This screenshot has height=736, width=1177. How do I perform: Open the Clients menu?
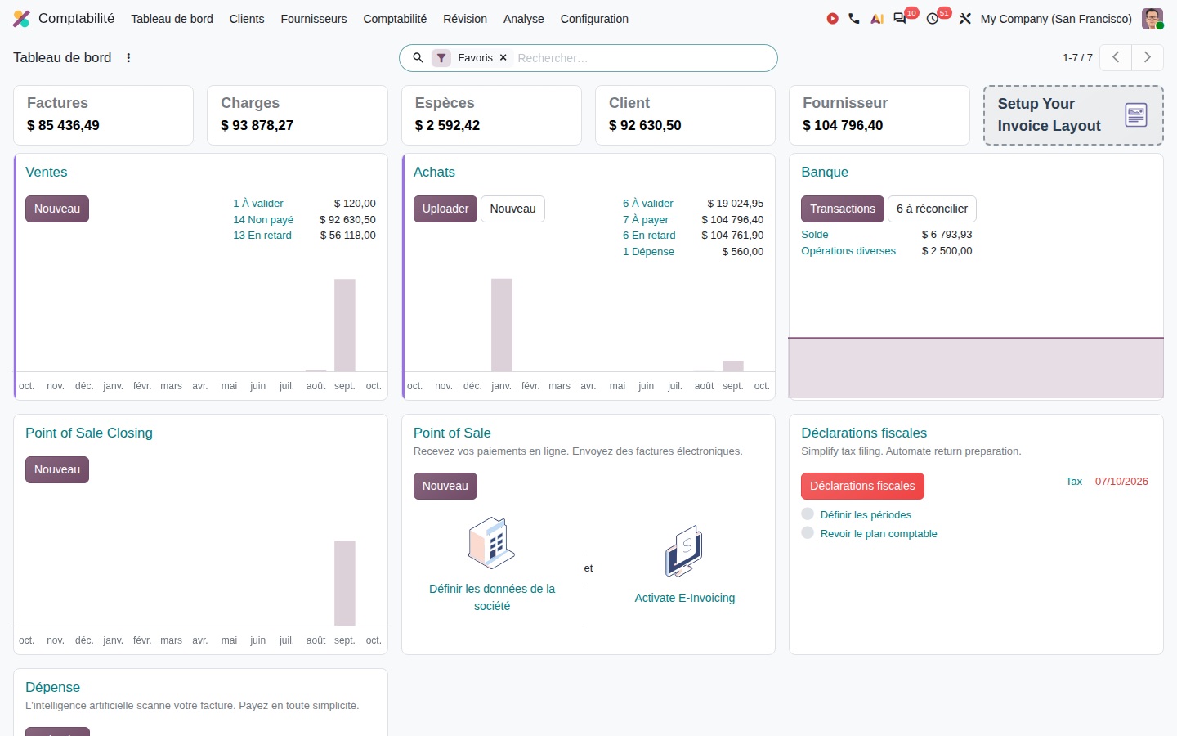coord(247,19)
